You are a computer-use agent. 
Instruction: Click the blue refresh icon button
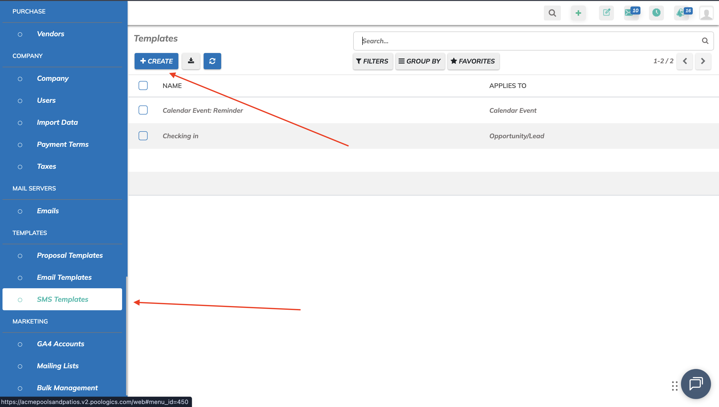click(x=212, y=61)
